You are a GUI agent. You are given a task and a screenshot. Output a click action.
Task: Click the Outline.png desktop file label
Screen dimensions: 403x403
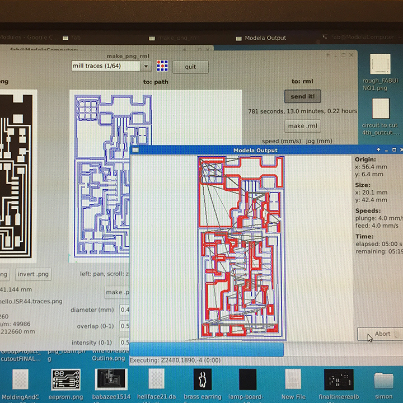coord(109,358)
